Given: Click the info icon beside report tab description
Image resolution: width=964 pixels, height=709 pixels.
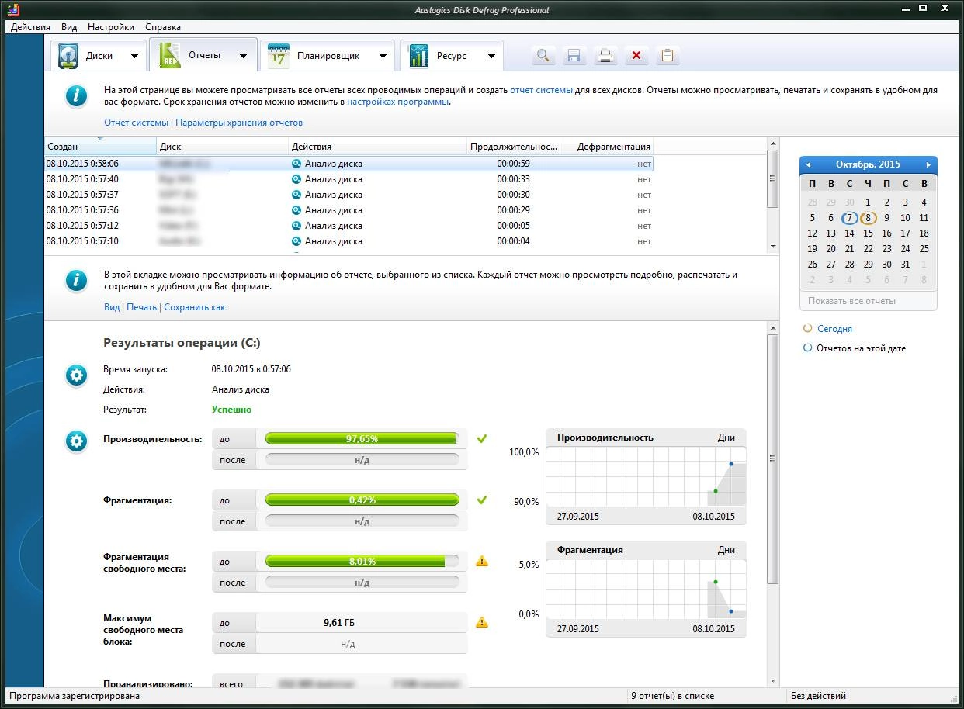Looking at the screenshot, I should [76, 280].
